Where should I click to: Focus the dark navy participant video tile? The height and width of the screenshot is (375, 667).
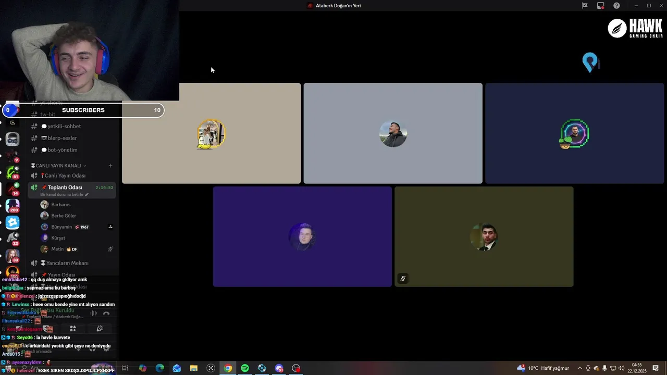click(575, 133)
